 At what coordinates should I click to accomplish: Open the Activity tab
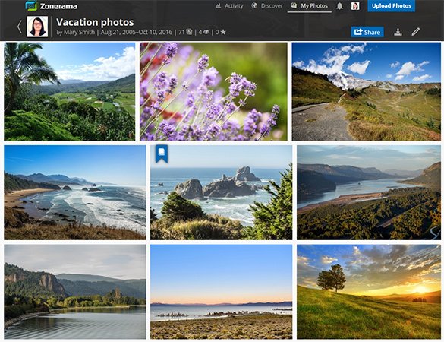229,6
